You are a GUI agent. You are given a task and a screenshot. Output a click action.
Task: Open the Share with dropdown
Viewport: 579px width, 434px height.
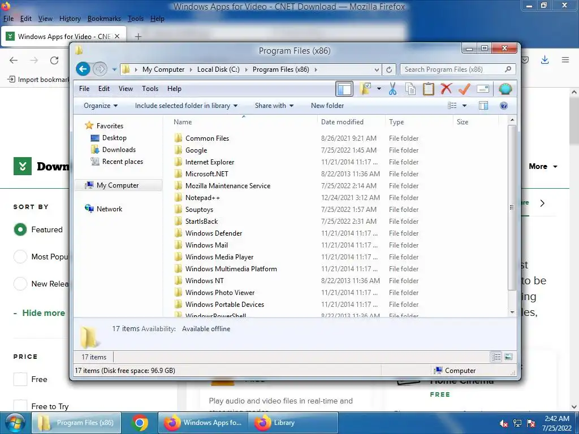point(274,106)
